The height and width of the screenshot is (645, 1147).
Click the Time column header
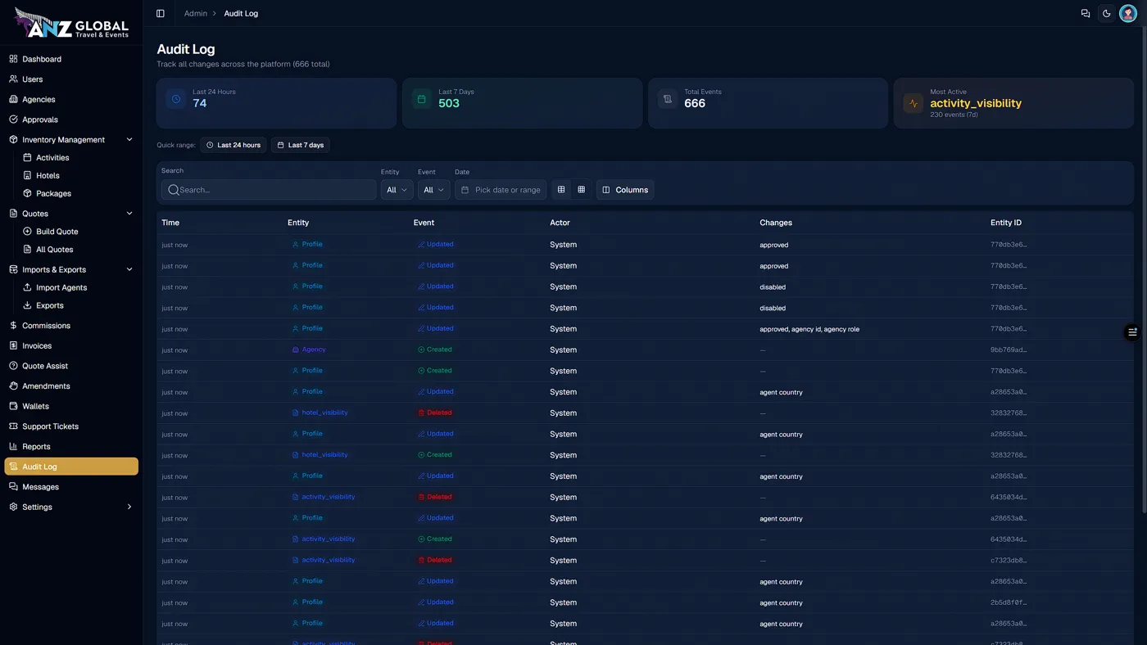(170, 223)
